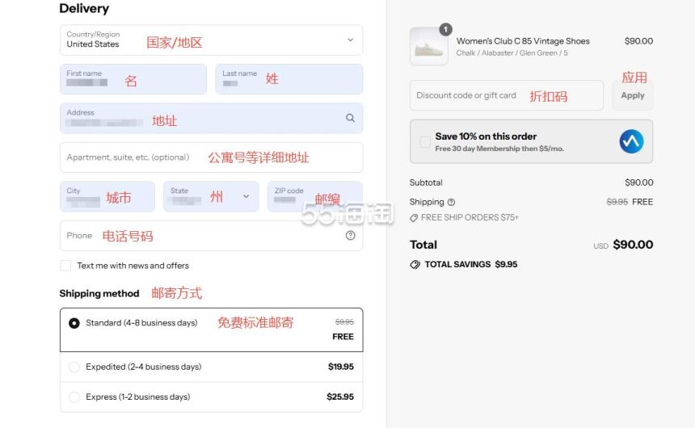Click the blue membership logo icon
Screen dimensions: 695x428
tap(631, 141)
